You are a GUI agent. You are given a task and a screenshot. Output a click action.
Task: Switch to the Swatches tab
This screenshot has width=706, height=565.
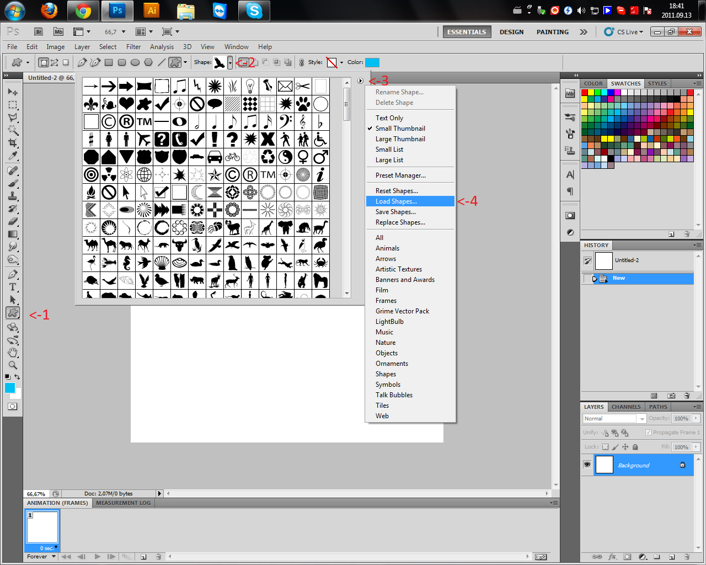pyautogui.click(x=625, y=84)
